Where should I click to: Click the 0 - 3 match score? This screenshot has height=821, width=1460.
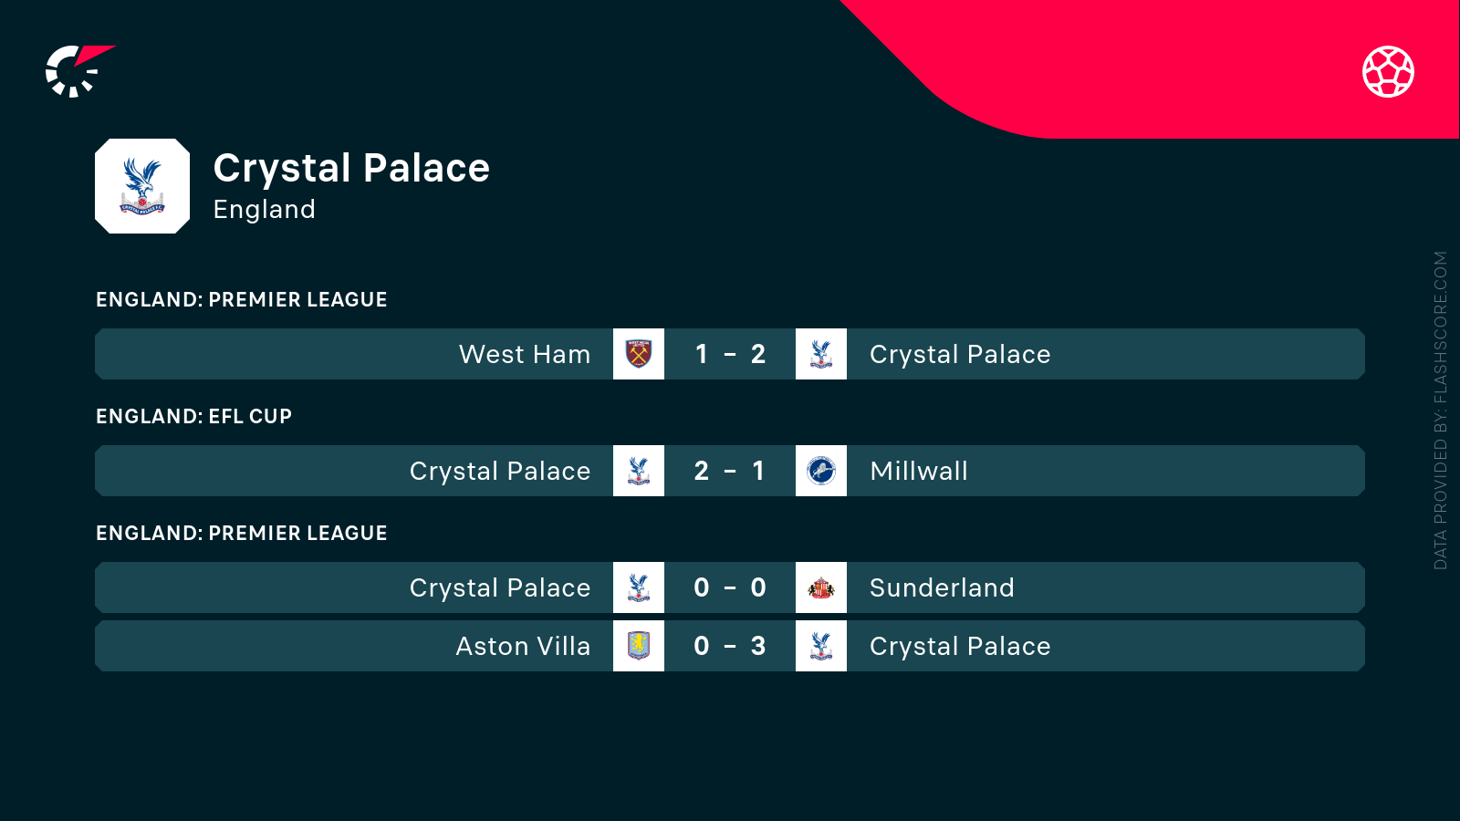pos(730,646)
